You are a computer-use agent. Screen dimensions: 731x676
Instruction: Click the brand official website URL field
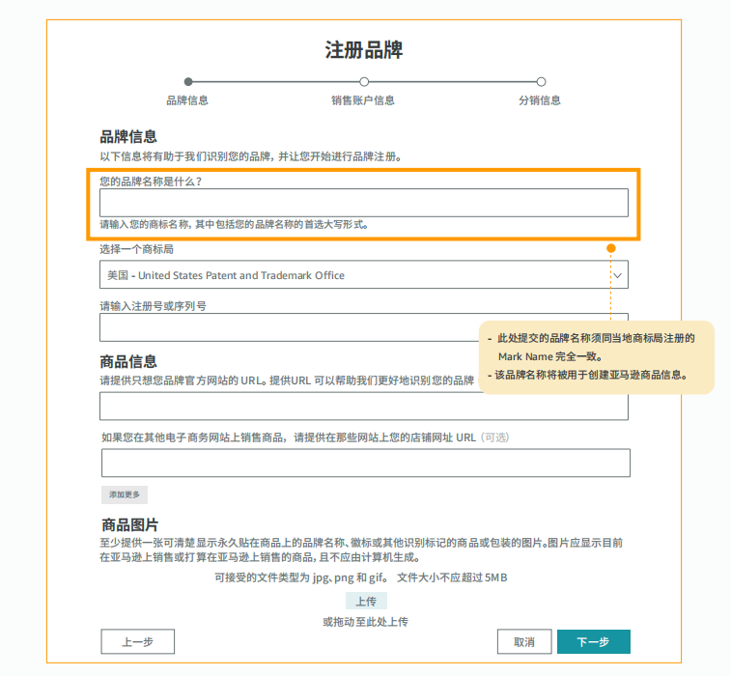pyautogui.click(x=364, y=406)
